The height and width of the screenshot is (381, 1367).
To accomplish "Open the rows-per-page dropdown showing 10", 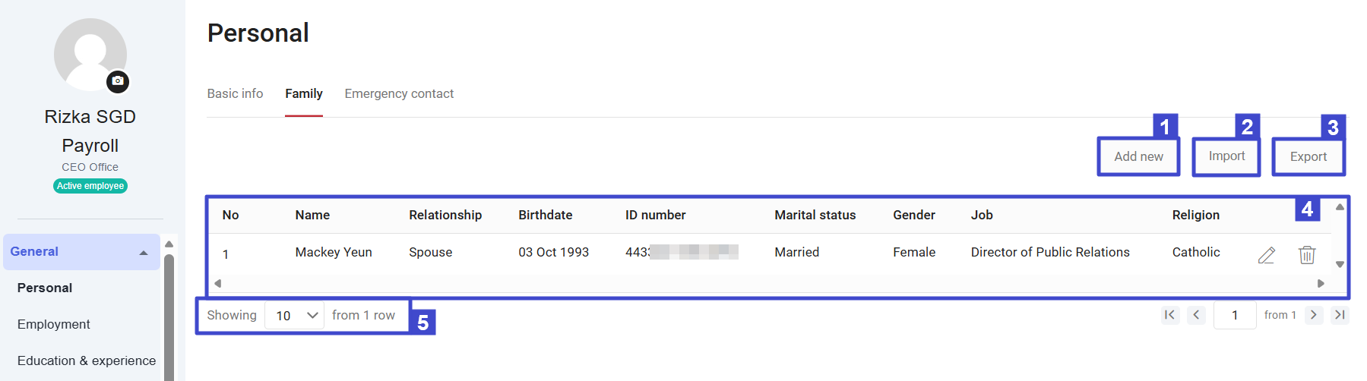I will pos(295,316).
